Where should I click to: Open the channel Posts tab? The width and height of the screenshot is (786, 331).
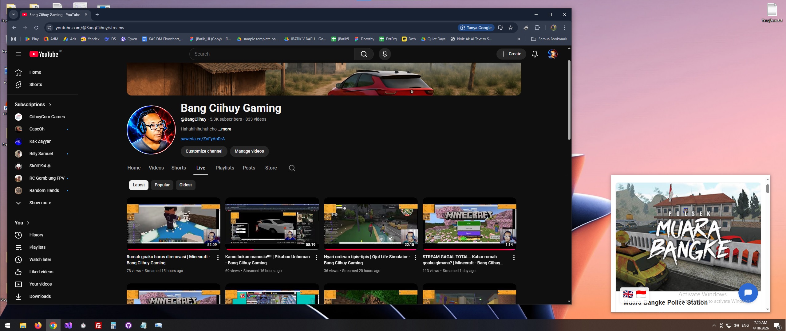click(249, 168)
